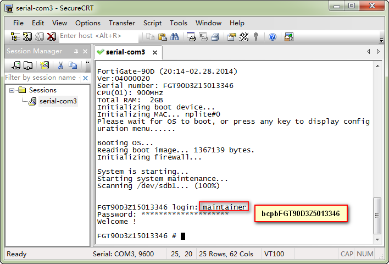Close the Session Manager panel
The image size is (389, 264).
85,51
